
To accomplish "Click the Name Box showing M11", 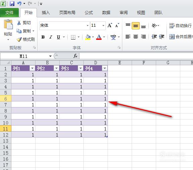I will click(23, 56).
